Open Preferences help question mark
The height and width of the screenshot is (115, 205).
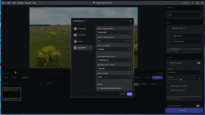pos(85,21)
